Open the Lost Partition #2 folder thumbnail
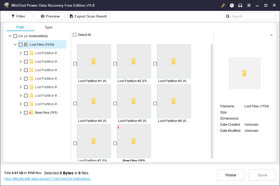The width and height of the screenshot is (280, 186). coord(134,61)
